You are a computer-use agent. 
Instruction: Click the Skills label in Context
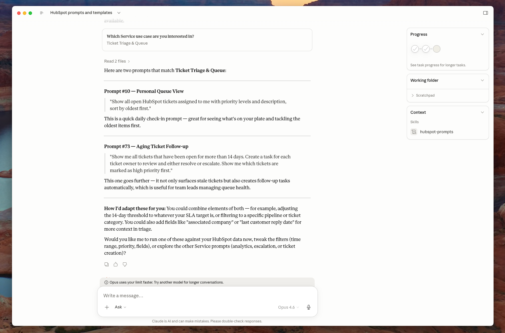414,122
